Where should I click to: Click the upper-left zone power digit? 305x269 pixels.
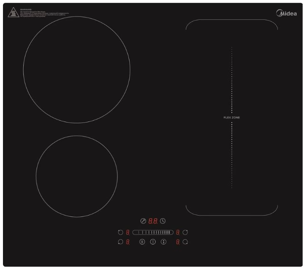(128, 232)
